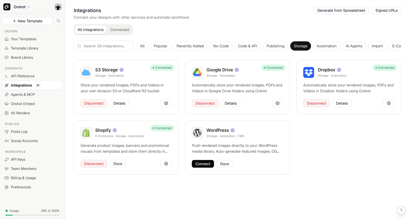Disconnect Dropbox integration
Screen dimensions: 410x219
pyautogui.click(x=316, y=103)
